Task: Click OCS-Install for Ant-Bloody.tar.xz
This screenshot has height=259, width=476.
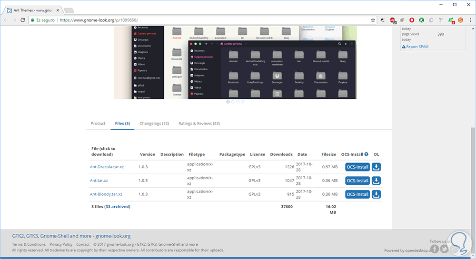Action: 357,194
